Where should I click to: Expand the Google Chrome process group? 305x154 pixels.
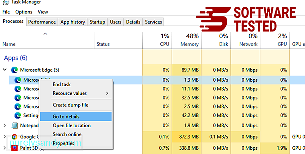(x=5, y=137)
